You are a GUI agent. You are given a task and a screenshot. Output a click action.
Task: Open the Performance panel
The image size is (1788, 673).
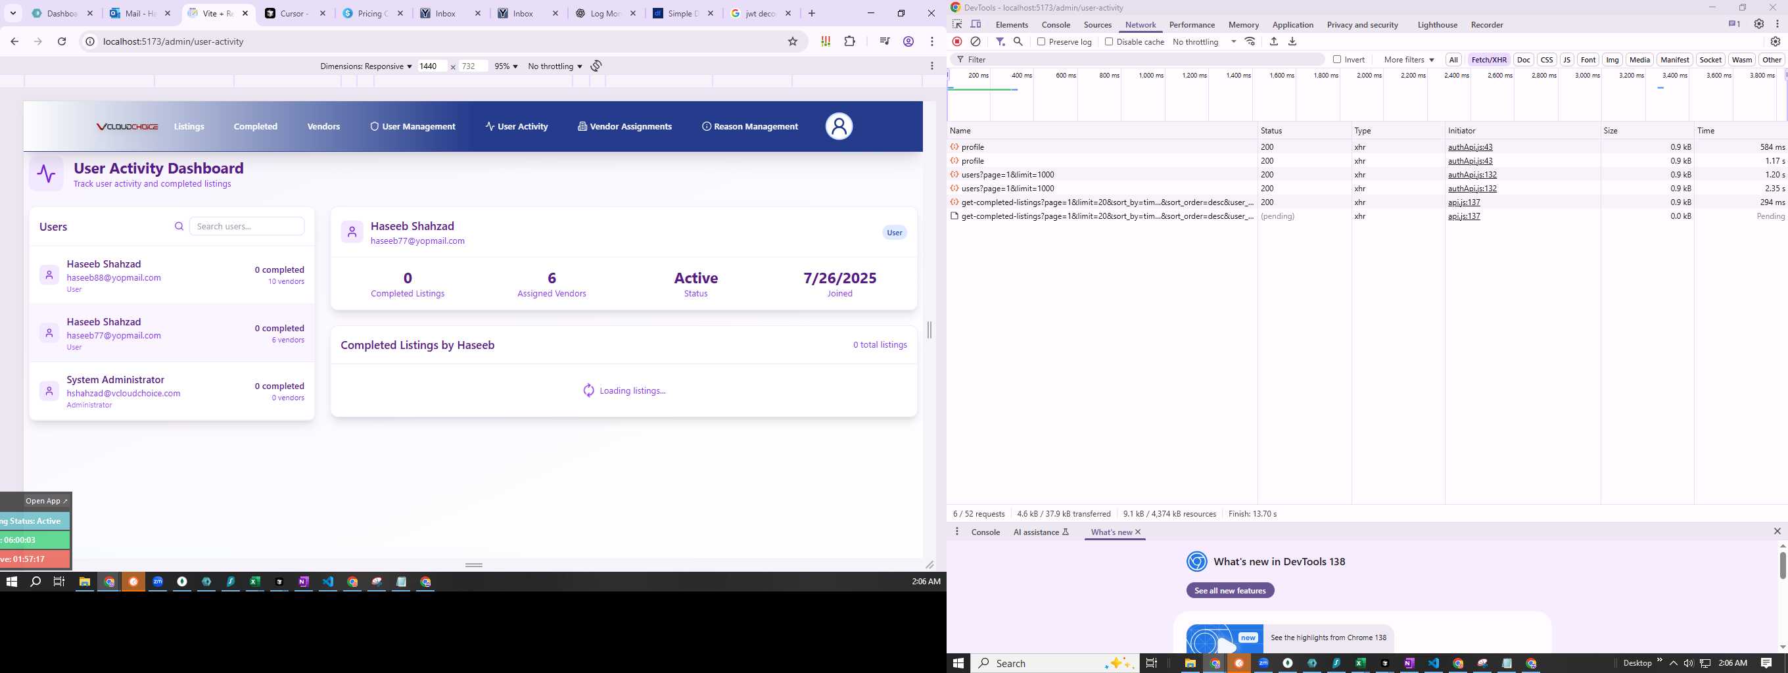[1192, 24]
